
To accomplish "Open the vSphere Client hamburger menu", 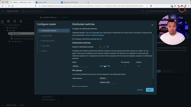I will tap(3, 11).
